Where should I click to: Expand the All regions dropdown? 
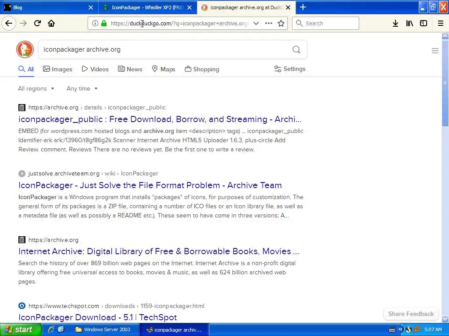point(36,88)
